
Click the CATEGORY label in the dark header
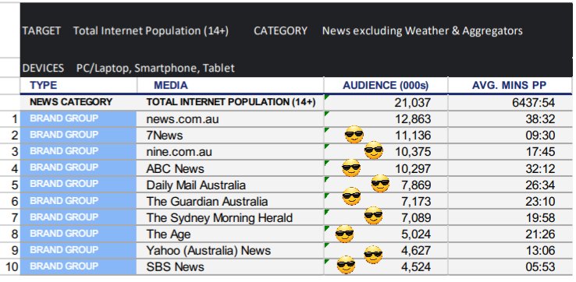281,31
